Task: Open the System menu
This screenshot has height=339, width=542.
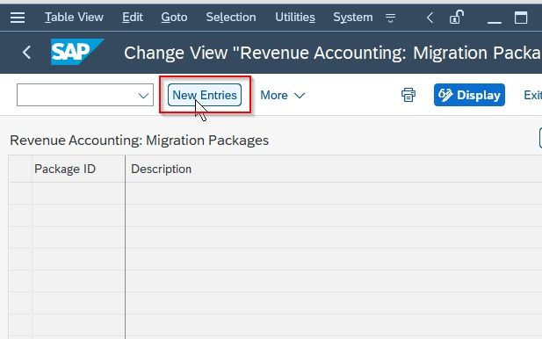Action: click(x=353, y=18)
